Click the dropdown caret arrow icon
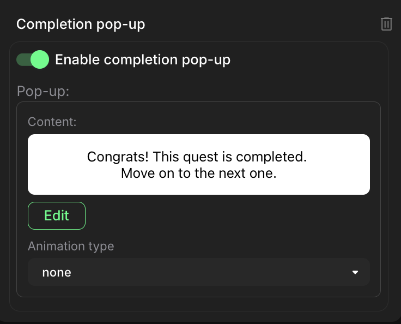Screen dimensions: 401x324 [x=355, y=272]
